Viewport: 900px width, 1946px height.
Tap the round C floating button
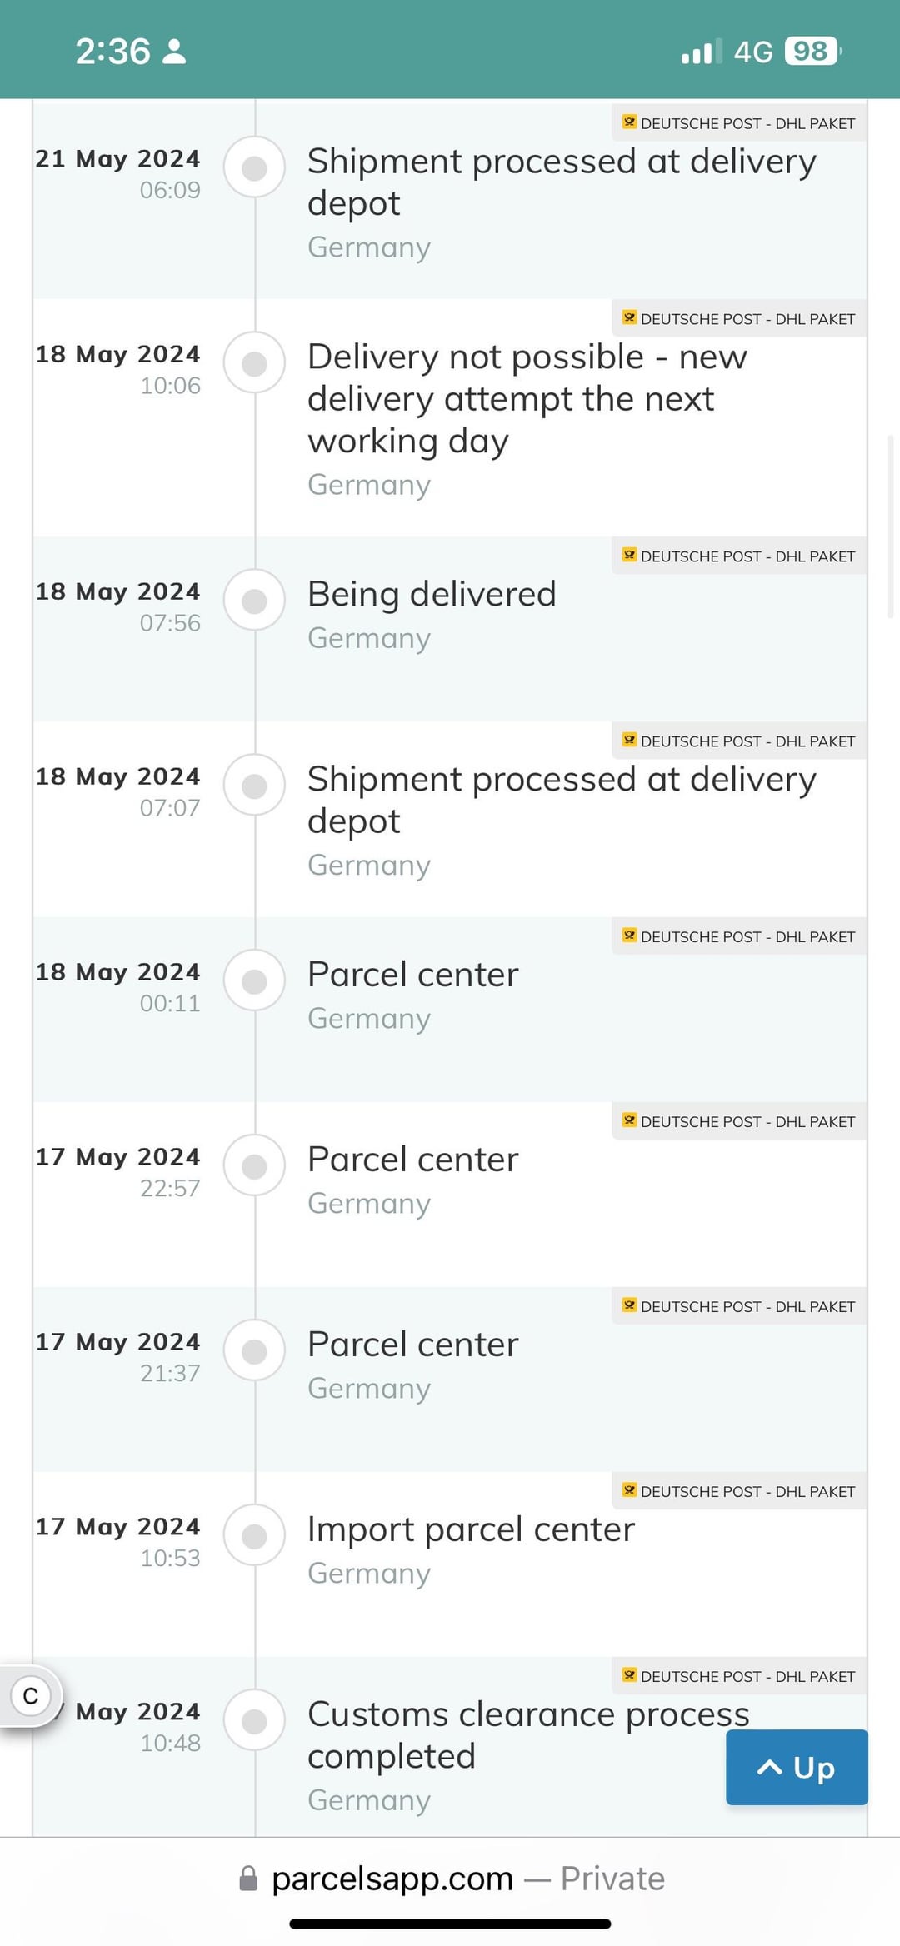[31, 1696]
